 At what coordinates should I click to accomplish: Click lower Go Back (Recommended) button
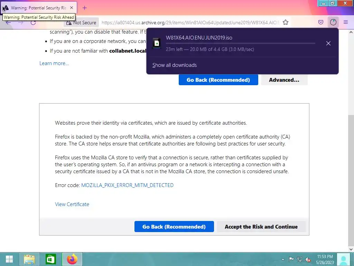[x=174, y=227]
